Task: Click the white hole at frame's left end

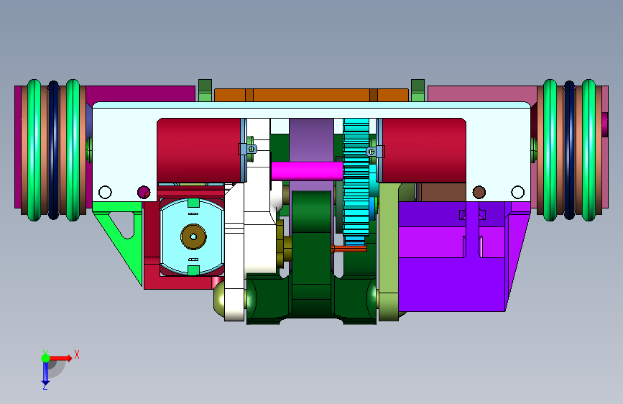Action: [x=105, y=192]
